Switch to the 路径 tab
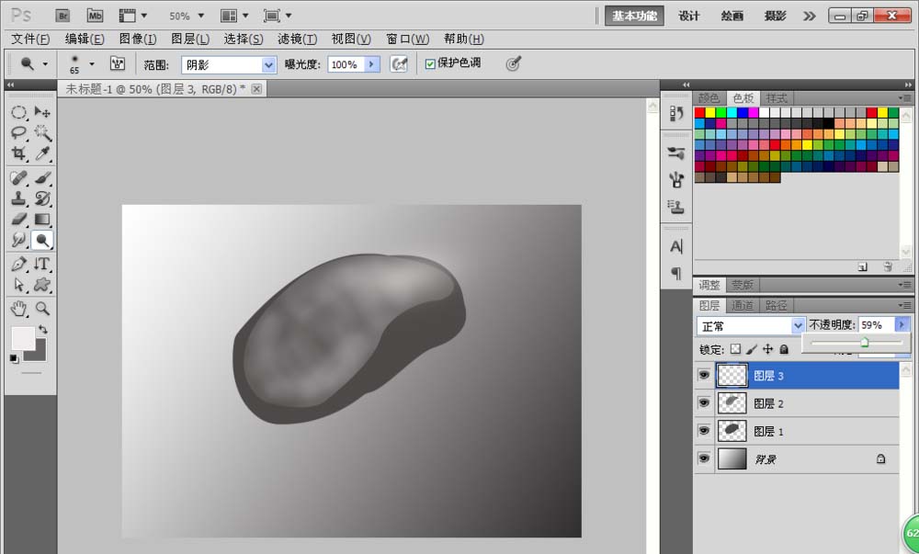This screenshot has height=554, width=919. (776, 305)
